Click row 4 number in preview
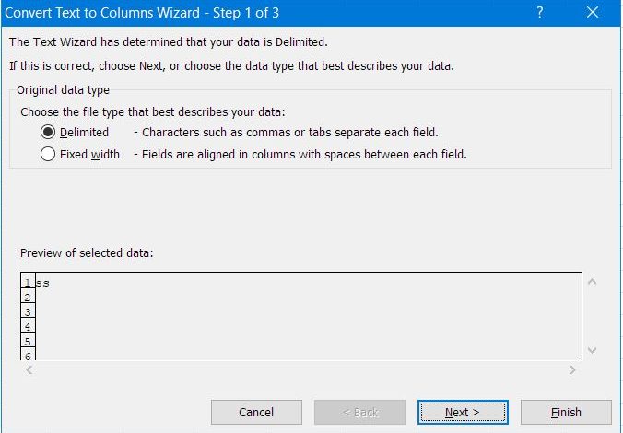 coord(28,327)
